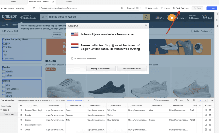Open the Sort by: Featured dropdown
Screen dimensions: 219x133
click(x=202, y=31)
